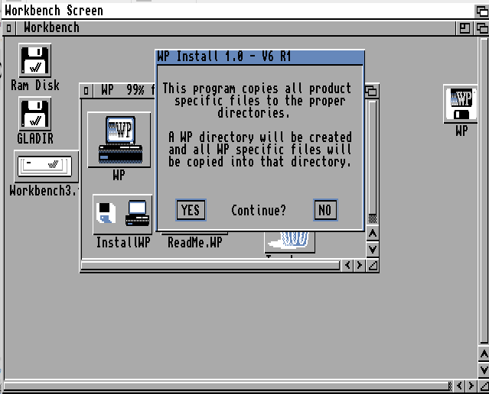Close the Workbench window

point(8,28)
